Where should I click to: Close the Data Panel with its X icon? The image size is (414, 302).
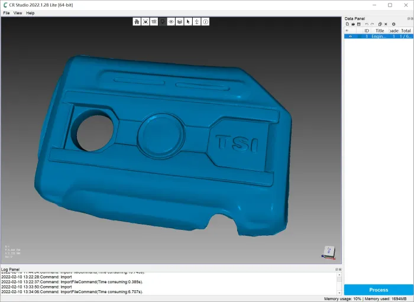coord(412,18)
